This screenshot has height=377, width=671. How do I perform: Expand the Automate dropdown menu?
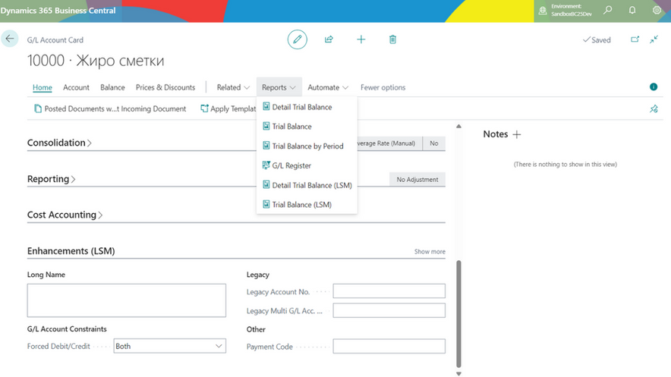point(328,87)
